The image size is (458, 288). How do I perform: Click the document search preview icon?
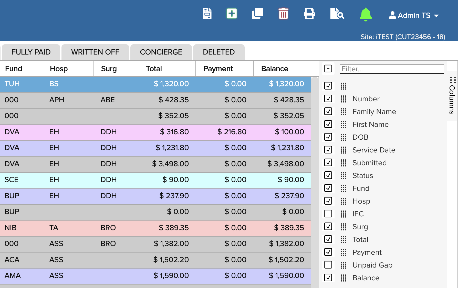[x=337, y=14]
